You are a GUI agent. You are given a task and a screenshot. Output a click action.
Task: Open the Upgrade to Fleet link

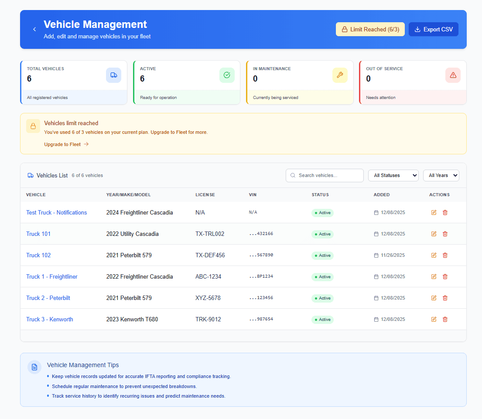tap(63, 144)
